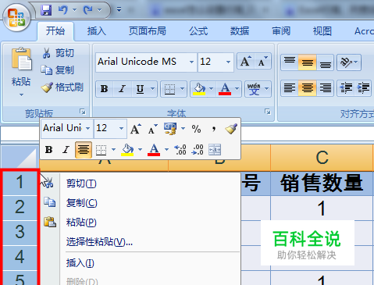Set middle vertical alignment in ribbon
374x285 pixels.
tap(308, 62)
